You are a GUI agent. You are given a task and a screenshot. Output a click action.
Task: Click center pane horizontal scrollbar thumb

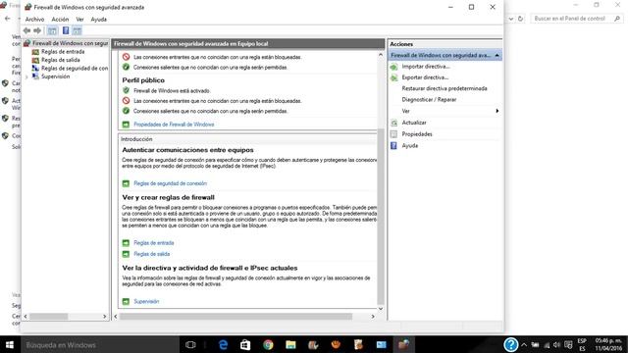(x=235, y=317)
